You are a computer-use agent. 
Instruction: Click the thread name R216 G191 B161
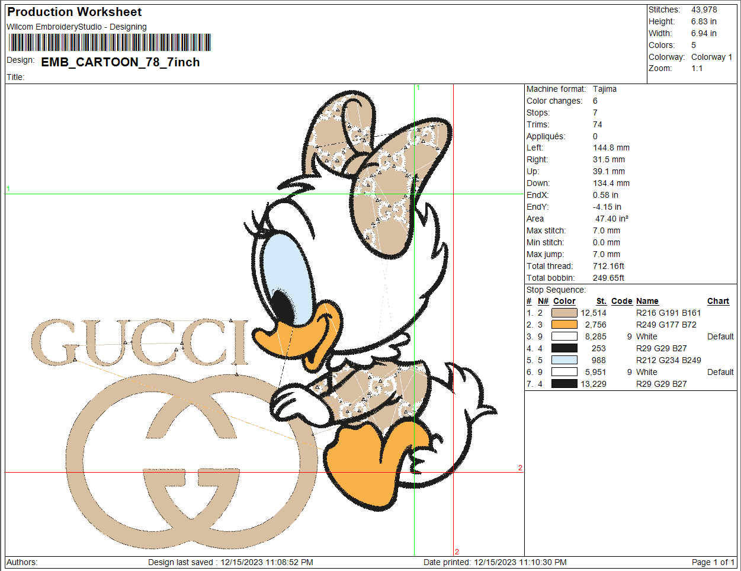(x=669, y=313)
